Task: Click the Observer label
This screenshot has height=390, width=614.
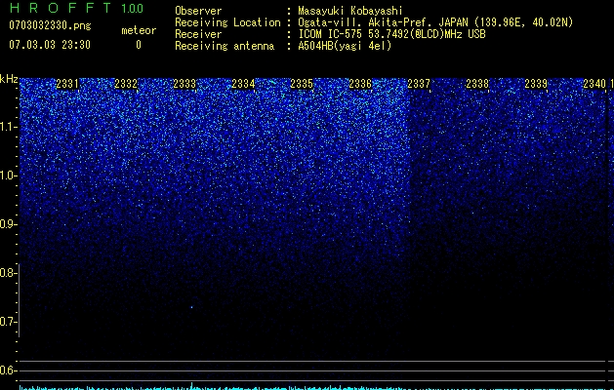Action: (x=198, y=11)
